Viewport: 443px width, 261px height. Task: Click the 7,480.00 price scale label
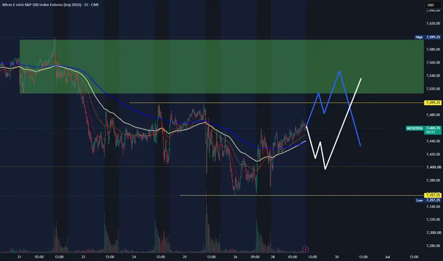point(433,115)
